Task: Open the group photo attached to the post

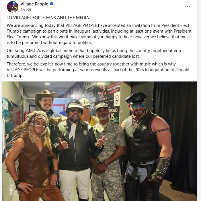Action: point(100,141)
